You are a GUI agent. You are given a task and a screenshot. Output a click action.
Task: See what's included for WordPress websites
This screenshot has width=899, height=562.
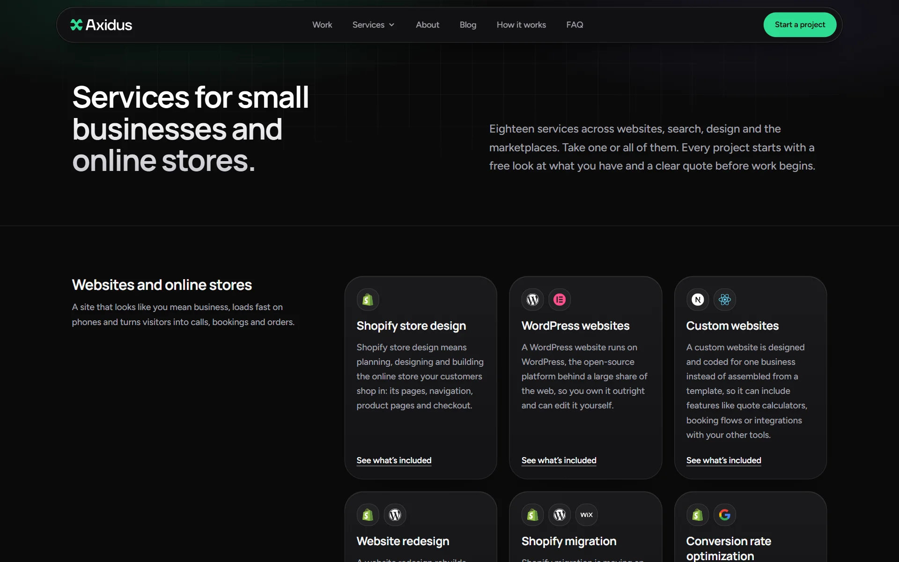[559, 460]
